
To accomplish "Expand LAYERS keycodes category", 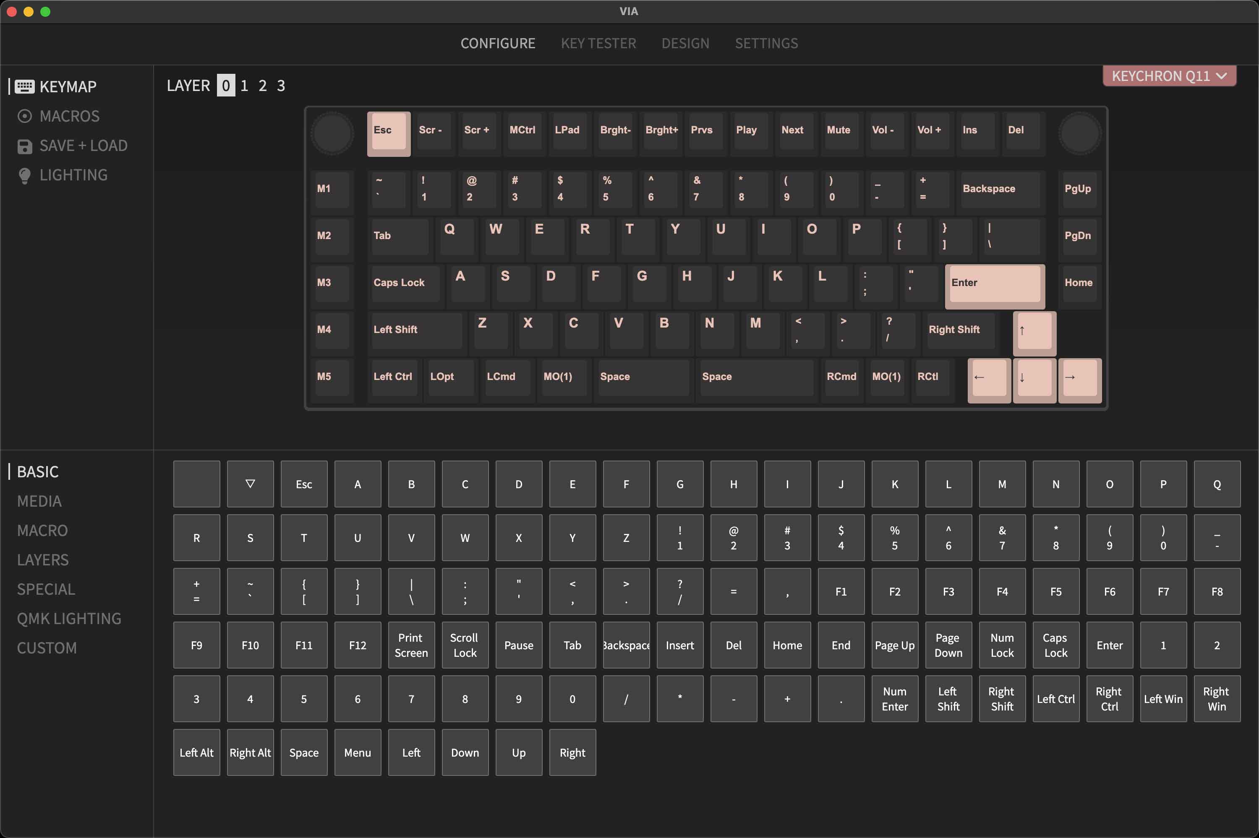I will tap(42, 559).
